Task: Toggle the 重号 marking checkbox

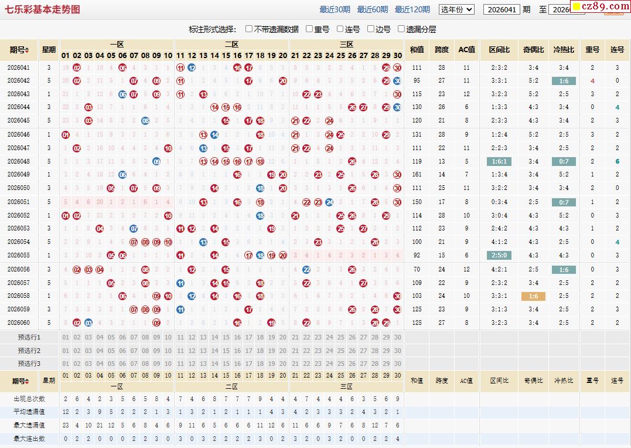Action: pyautogui.click(x=309, y=29)
